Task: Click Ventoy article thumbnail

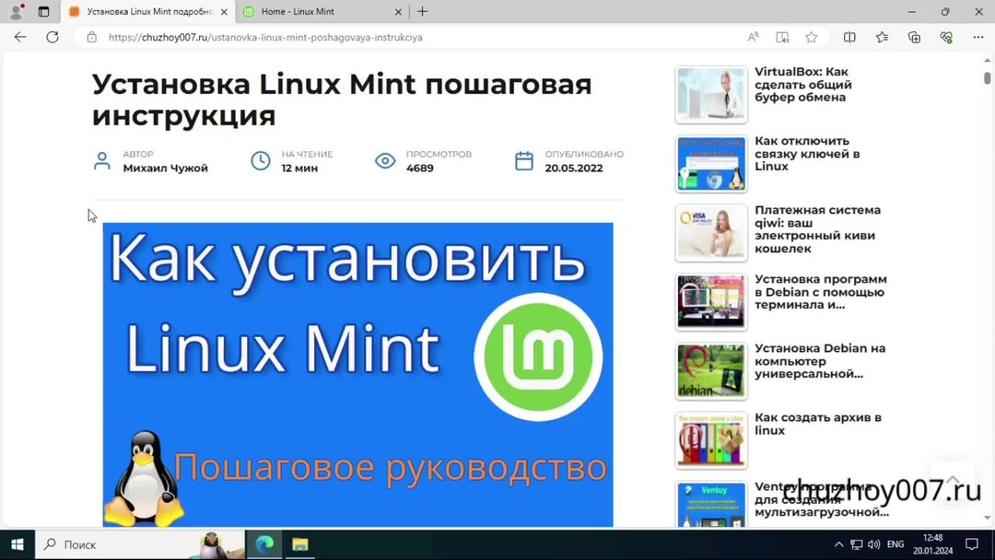Action: [x=711, y=505]
